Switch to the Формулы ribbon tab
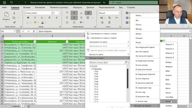This screenshot has width=192, height=108. coord(77,7)
